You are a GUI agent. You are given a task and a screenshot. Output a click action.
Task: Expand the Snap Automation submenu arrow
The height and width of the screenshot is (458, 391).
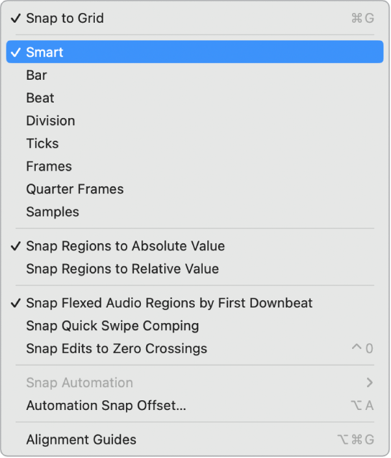(370, 383)
